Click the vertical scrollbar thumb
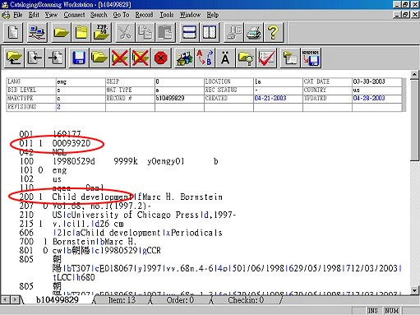The height and width of the screenshot is (315, 420). pyautogui.click(x=414, y=120)
